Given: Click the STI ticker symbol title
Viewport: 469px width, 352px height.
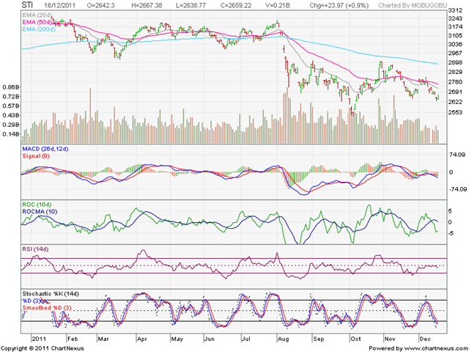Looking at the screenshot, I should point(27,5).
